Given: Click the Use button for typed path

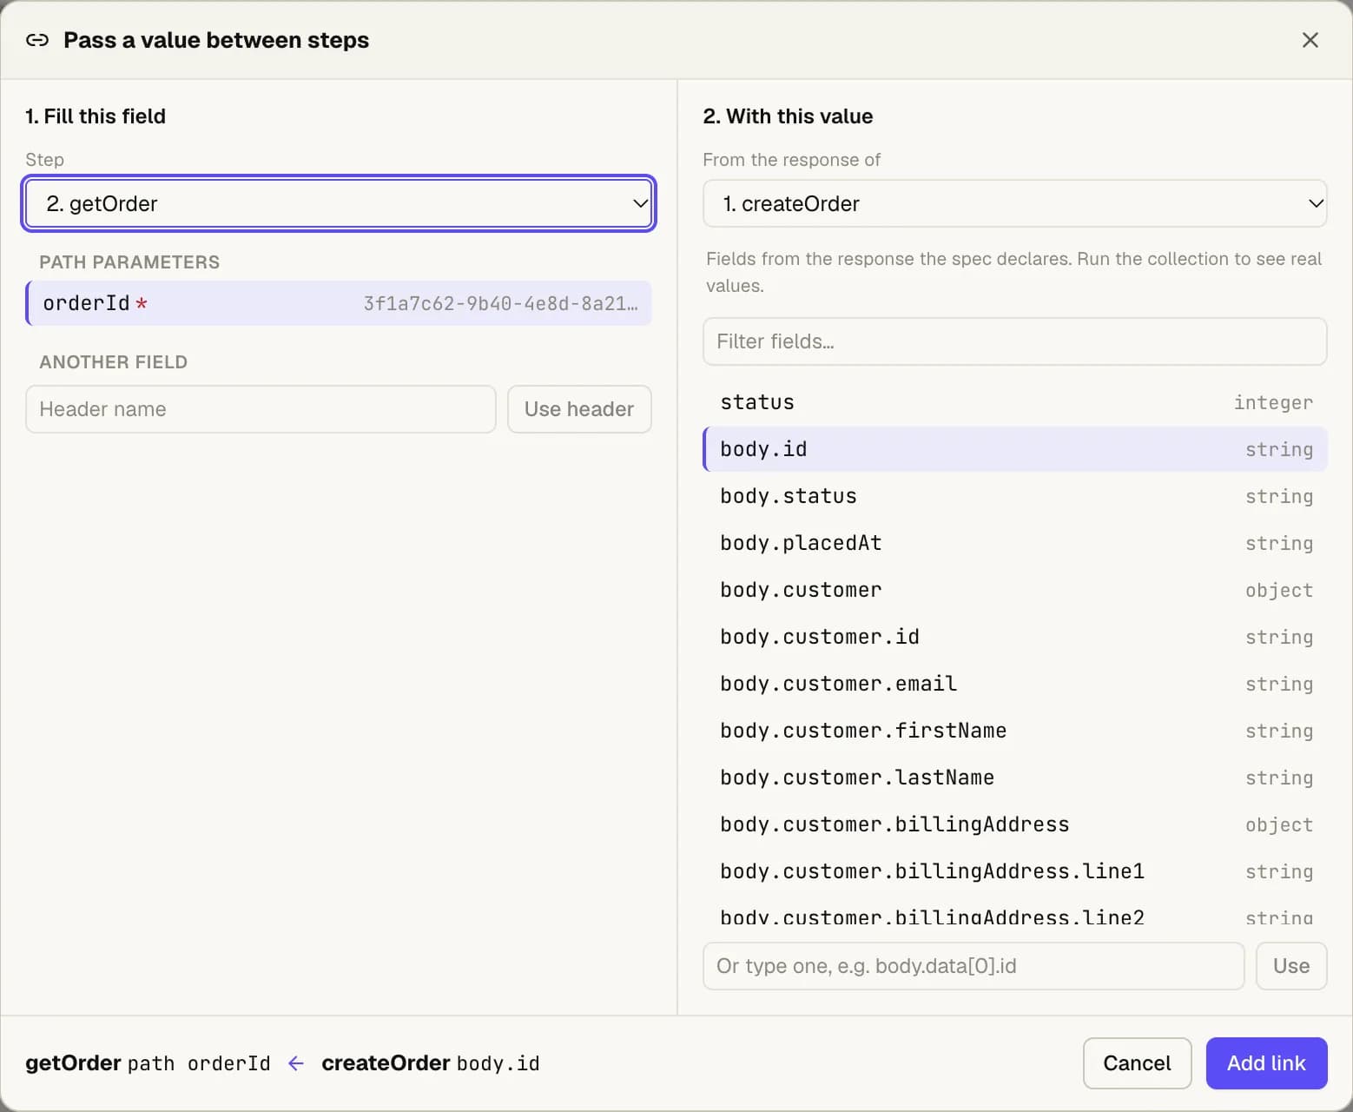Looking at the screenshot, I should pos(1291,966).
